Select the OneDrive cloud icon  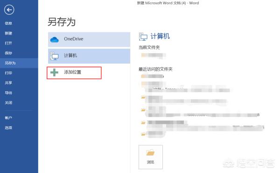coord(54,39)
